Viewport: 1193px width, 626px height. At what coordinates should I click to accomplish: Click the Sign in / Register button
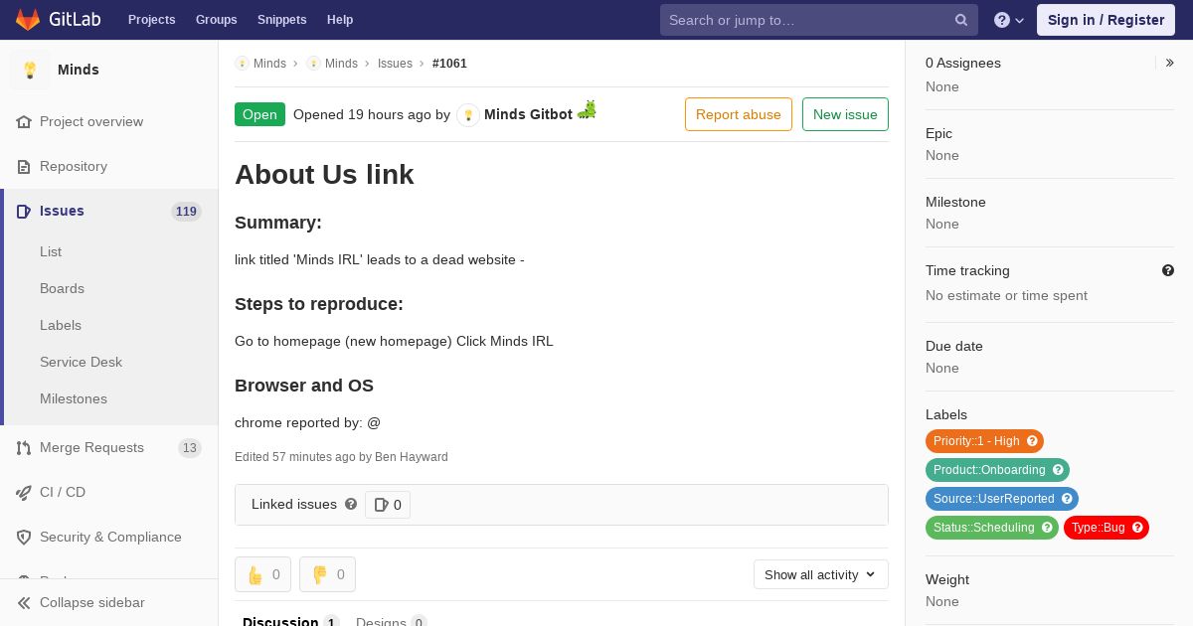[x=1106, y=20]
